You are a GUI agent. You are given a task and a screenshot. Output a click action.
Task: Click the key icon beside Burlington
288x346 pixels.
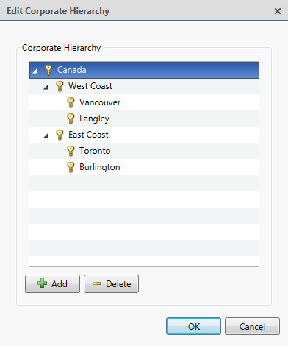[71, 167]
